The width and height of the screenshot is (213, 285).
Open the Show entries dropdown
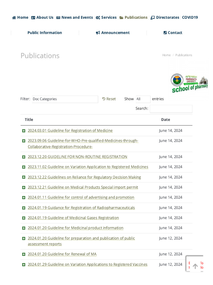(x=143, y=99)
